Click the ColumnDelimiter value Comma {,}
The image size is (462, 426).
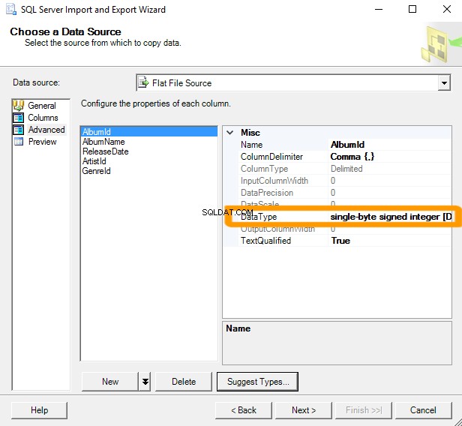[390, 157]
